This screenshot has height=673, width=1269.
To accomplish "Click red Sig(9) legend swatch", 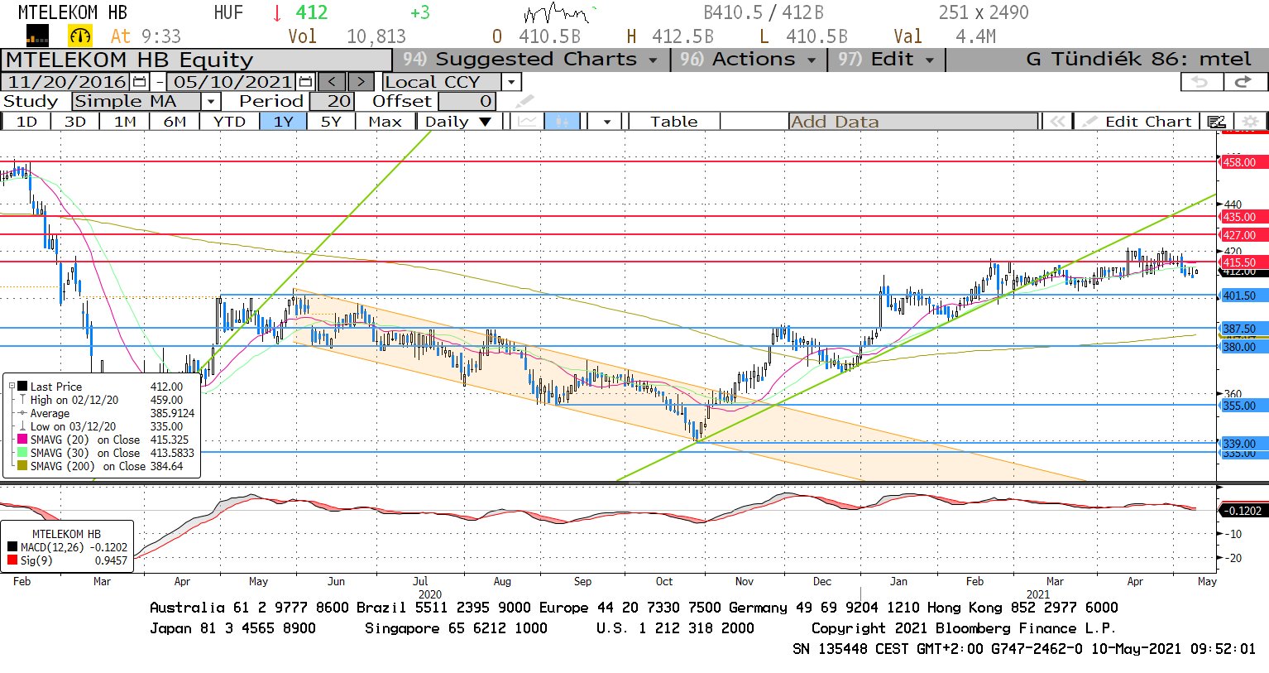I will pyautogui.click(x=12, y=560).
